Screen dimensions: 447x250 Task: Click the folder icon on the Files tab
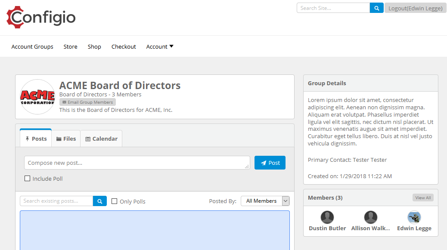tap(59, 139)
